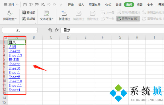Click 重置所有批注

(x=153, y=19)
